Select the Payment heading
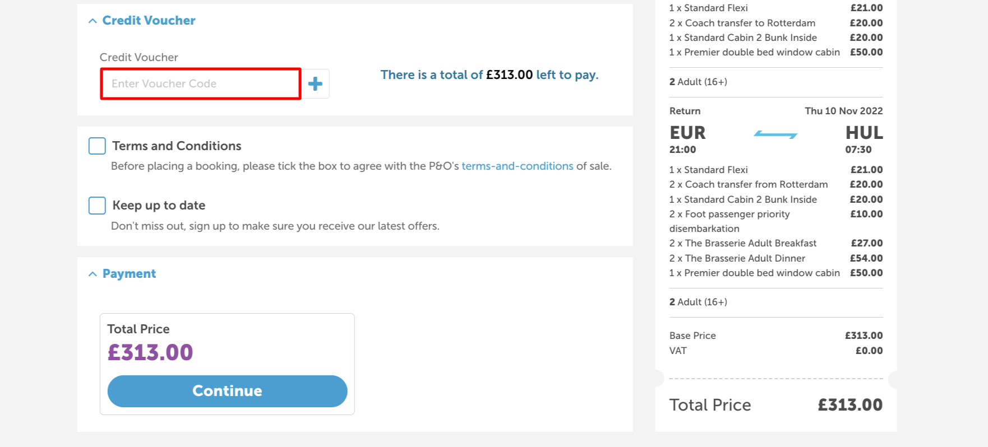988x447 pixels. click(128, 273)
